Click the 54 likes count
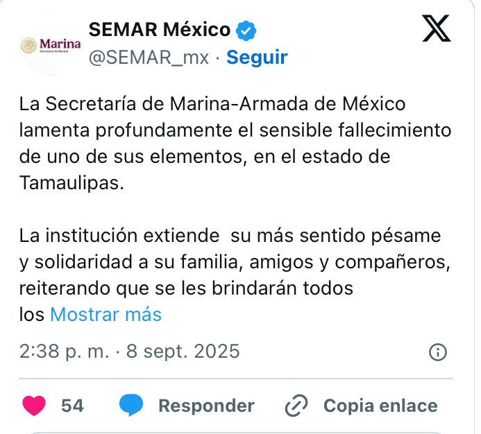The image size is (481, 434). pos(72,406)
